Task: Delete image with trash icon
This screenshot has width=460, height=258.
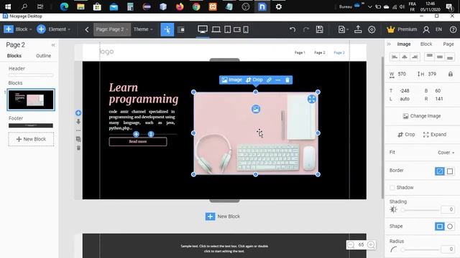Action: pos(287,80)
